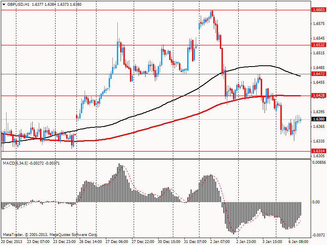Click the 2 Jan 23:00 time label
Viewport: 327px width, 245px height.
point(247,242)
